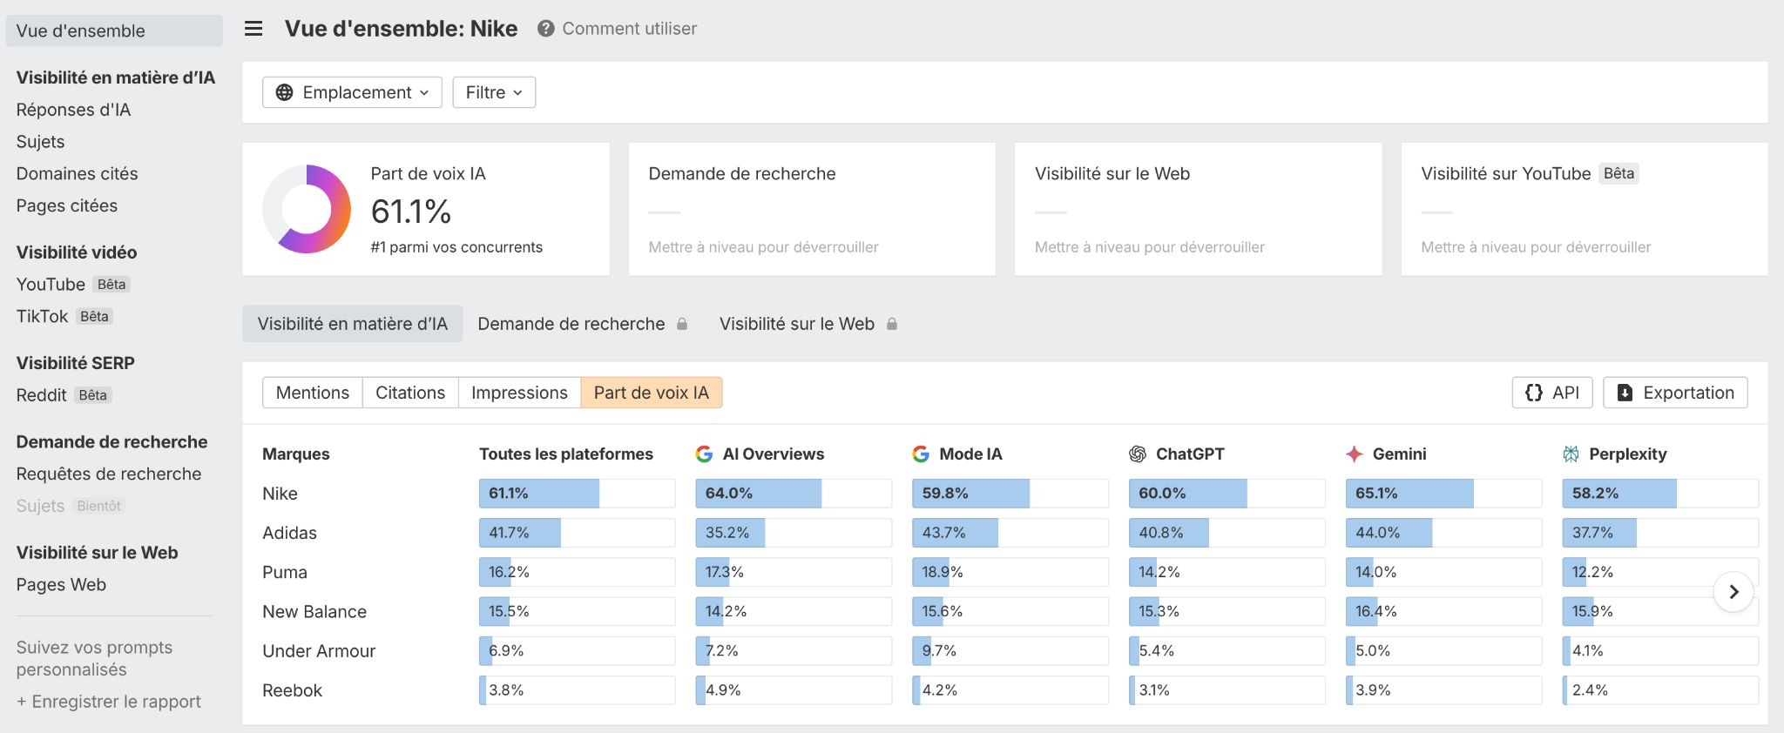
Task: Click the ChatGPT logo icon
Action: point(1138,454)
